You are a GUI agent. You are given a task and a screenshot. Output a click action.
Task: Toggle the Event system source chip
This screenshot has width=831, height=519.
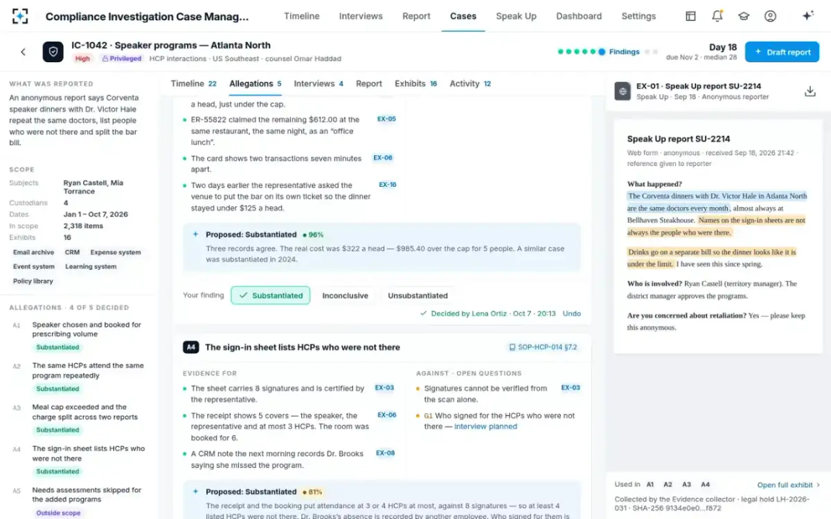point(34,266)
